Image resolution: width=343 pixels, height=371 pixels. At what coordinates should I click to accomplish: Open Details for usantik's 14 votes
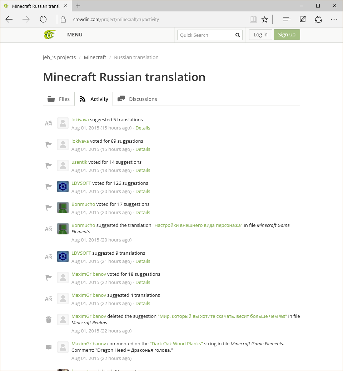point(143,171)
